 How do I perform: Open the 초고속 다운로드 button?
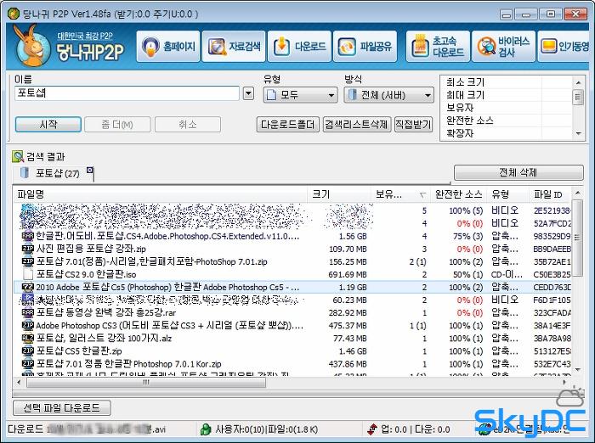tap(438, 46)
